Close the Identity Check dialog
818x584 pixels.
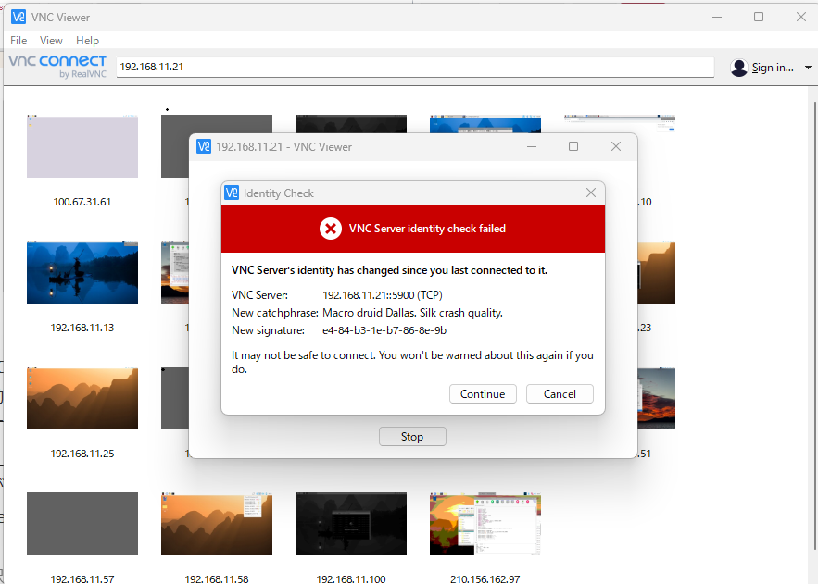point(590,193)
